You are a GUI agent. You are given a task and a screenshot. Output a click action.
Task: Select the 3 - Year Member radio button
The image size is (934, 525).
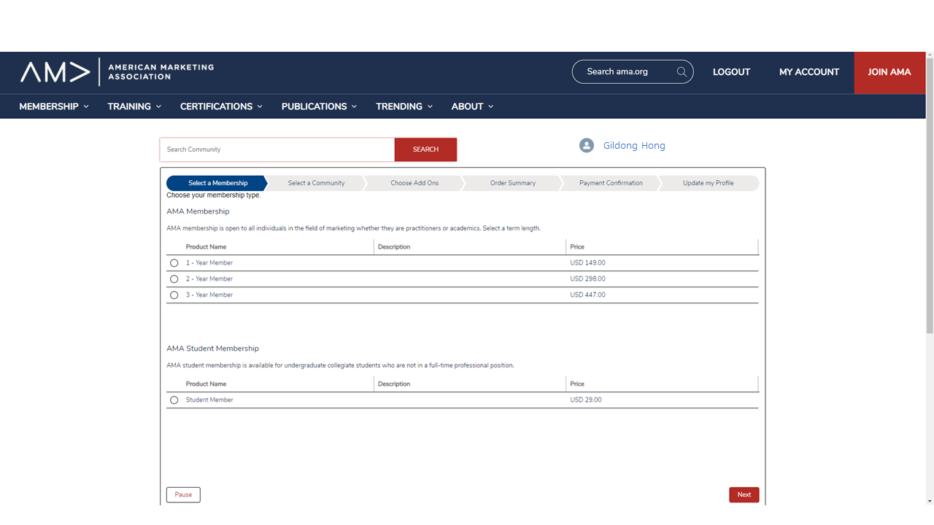click(x=174, y=295)
